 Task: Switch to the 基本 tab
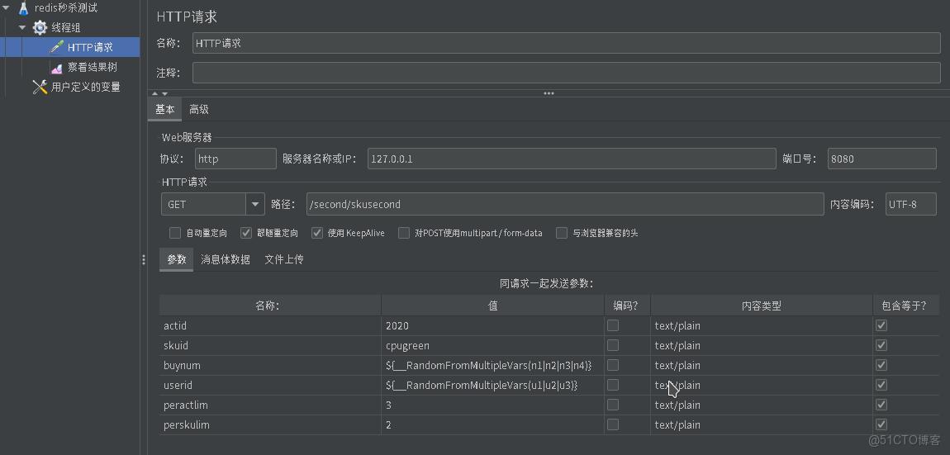coord(164,110)
